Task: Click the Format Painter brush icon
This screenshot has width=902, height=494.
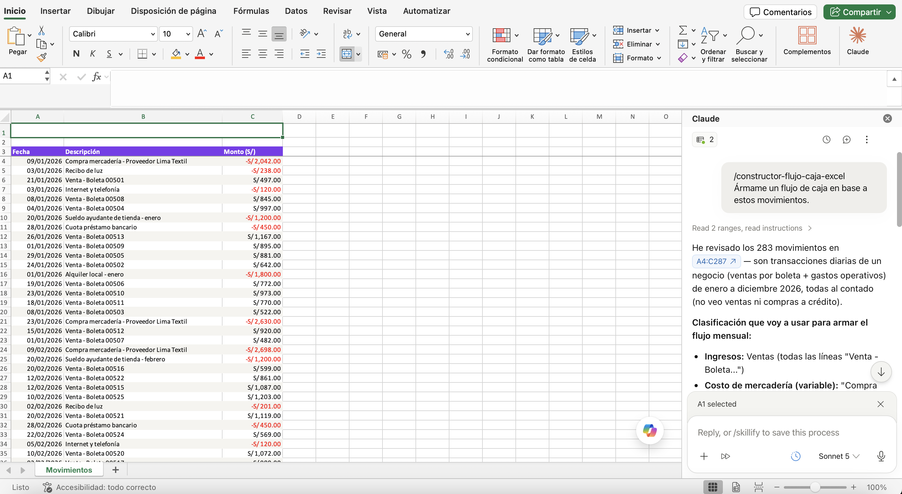Action: click(x=41, y=58)
